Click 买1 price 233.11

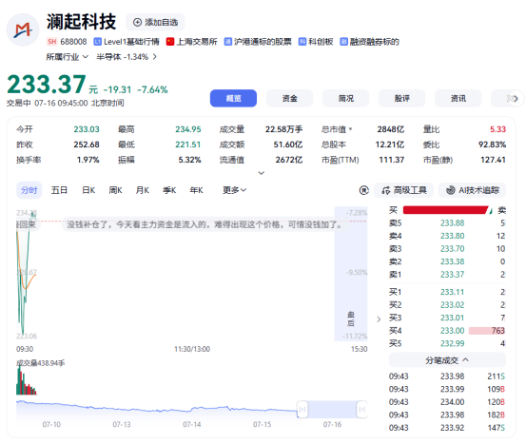(452, 292)
